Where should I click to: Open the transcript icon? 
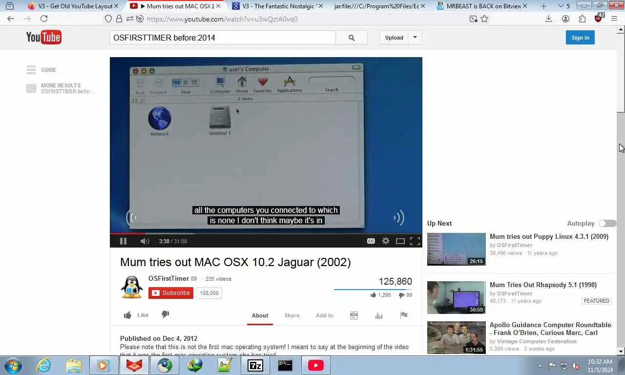(354, 315)
